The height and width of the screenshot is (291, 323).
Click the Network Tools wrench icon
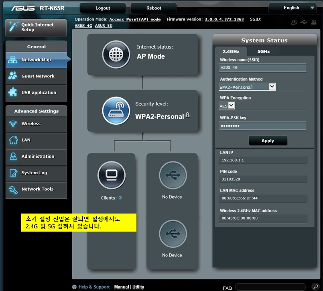coord(13,190)
